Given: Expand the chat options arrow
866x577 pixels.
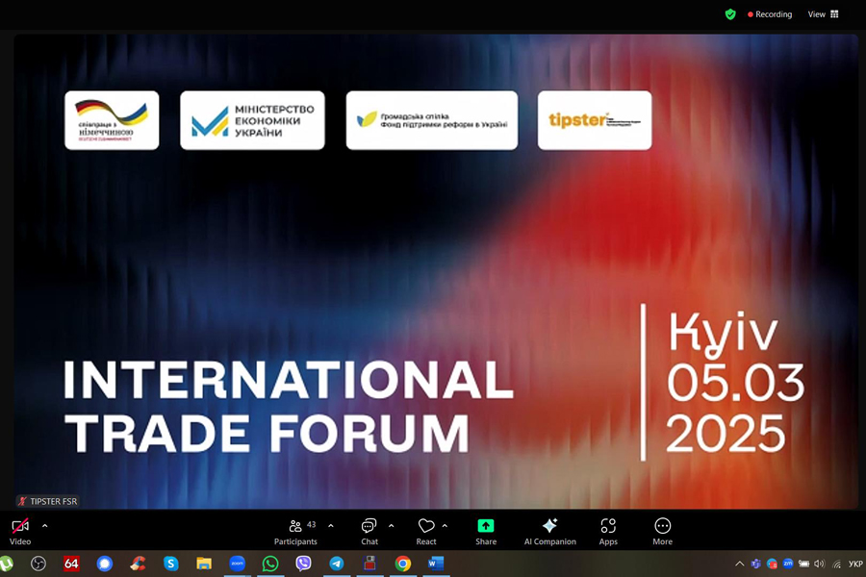Looking at the screenshot, I should [x=391, y=526].
